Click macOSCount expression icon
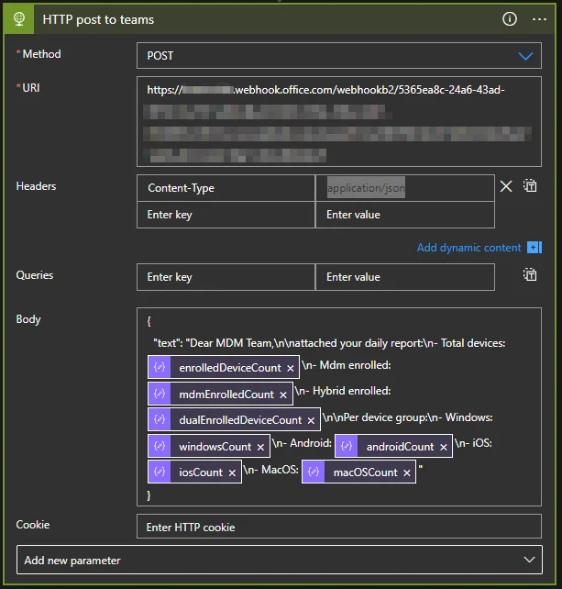Viewport: 562px width, 589px height. (314, 472)
